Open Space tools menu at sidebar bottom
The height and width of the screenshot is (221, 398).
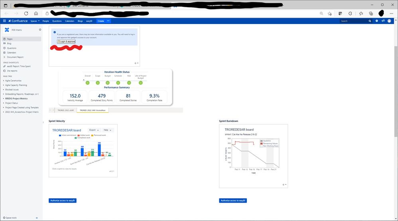click(x=10, y=218)
